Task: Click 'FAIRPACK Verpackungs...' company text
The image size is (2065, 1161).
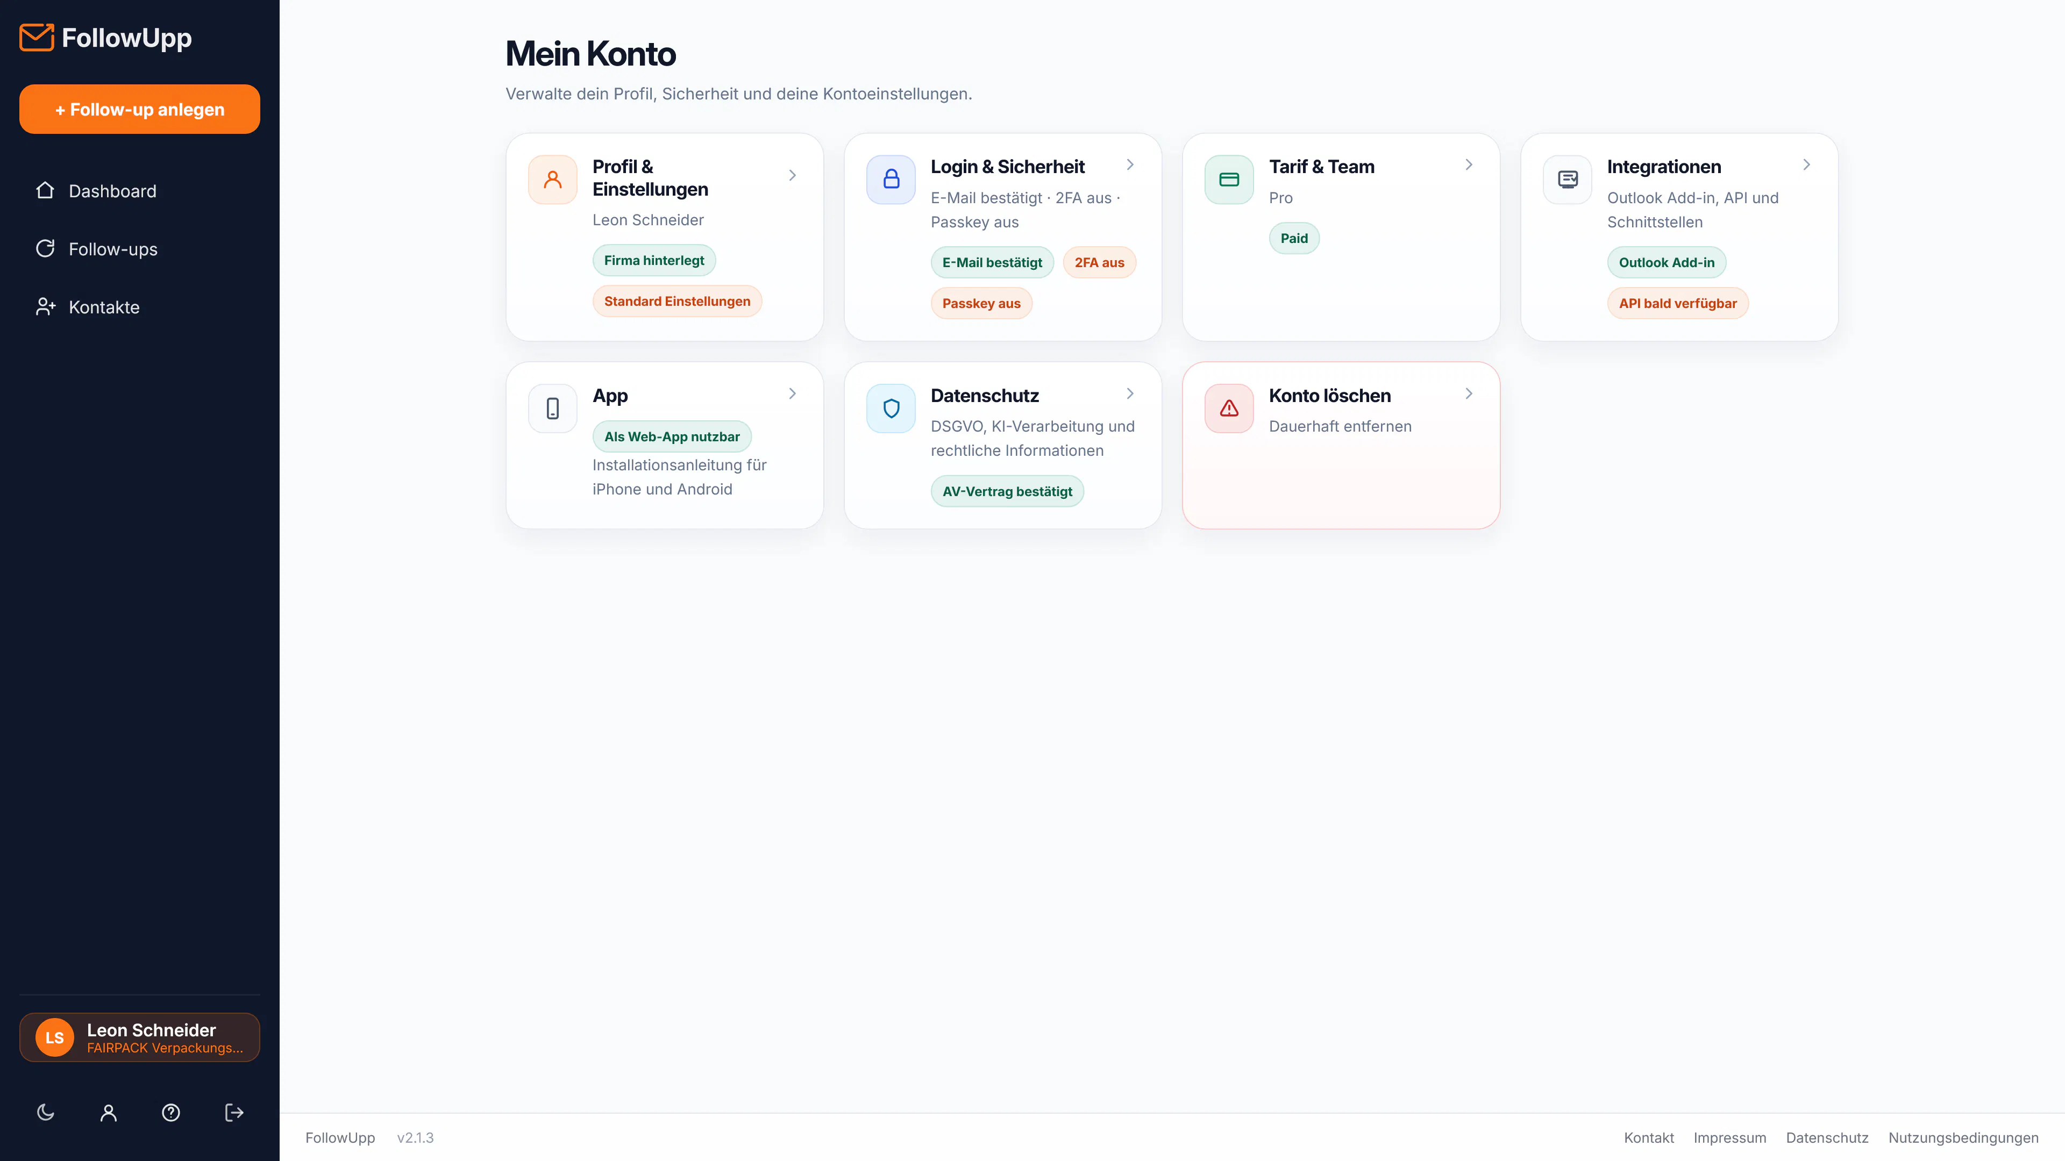Action: tap(165, 1048)
